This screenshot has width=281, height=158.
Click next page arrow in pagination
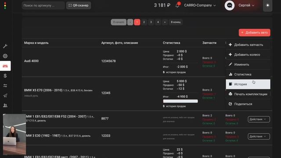point(165,22)
